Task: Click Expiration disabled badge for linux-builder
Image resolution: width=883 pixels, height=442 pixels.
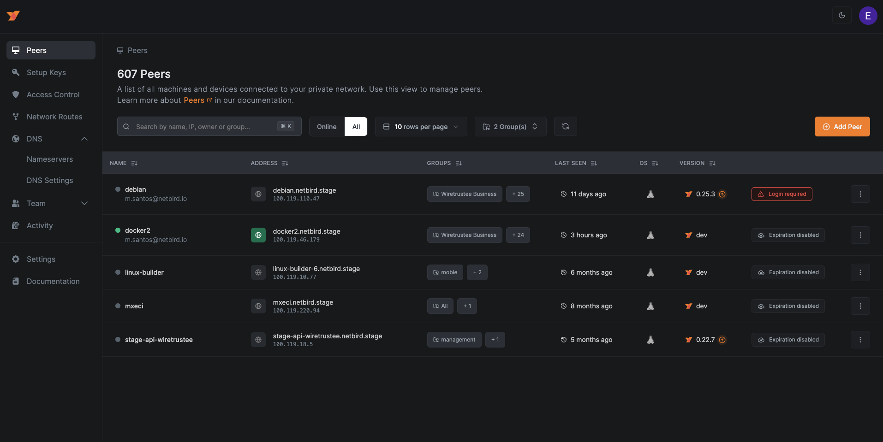Action: click(x=788, y=272)
